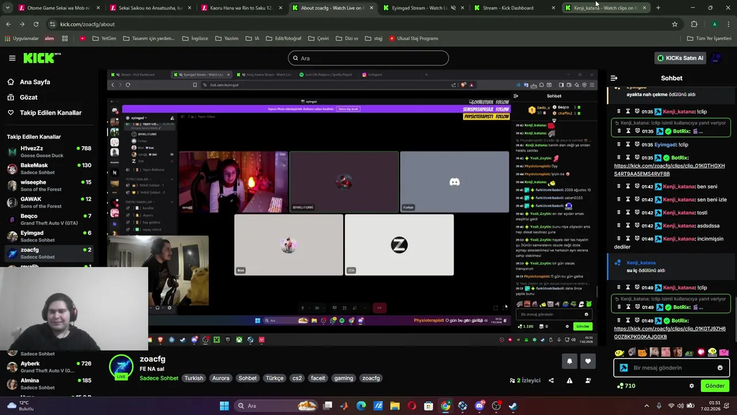Open Edit/fotoğraf bookmarks folder

pos(283,38)
